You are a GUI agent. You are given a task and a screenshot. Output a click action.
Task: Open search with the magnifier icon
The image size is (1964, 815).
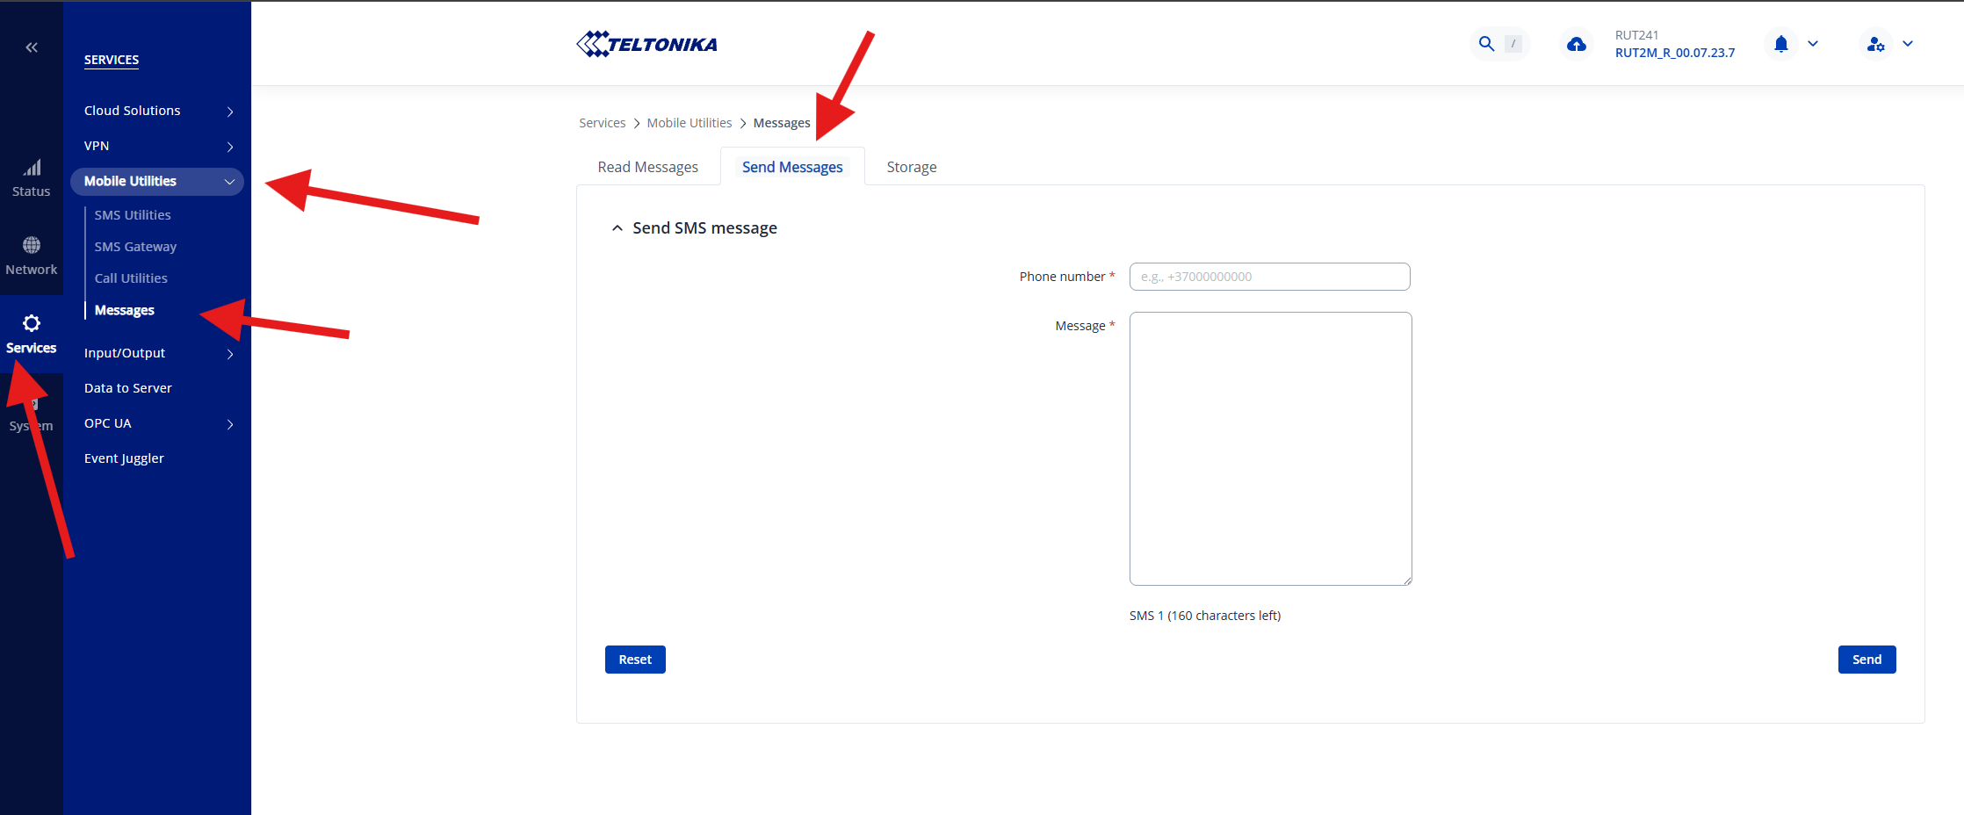point(1486,44)
